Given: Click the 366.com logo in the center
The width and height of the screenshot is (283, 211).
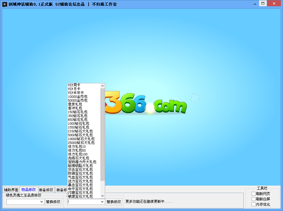Looking at the screenshot, I should point(146,103).
